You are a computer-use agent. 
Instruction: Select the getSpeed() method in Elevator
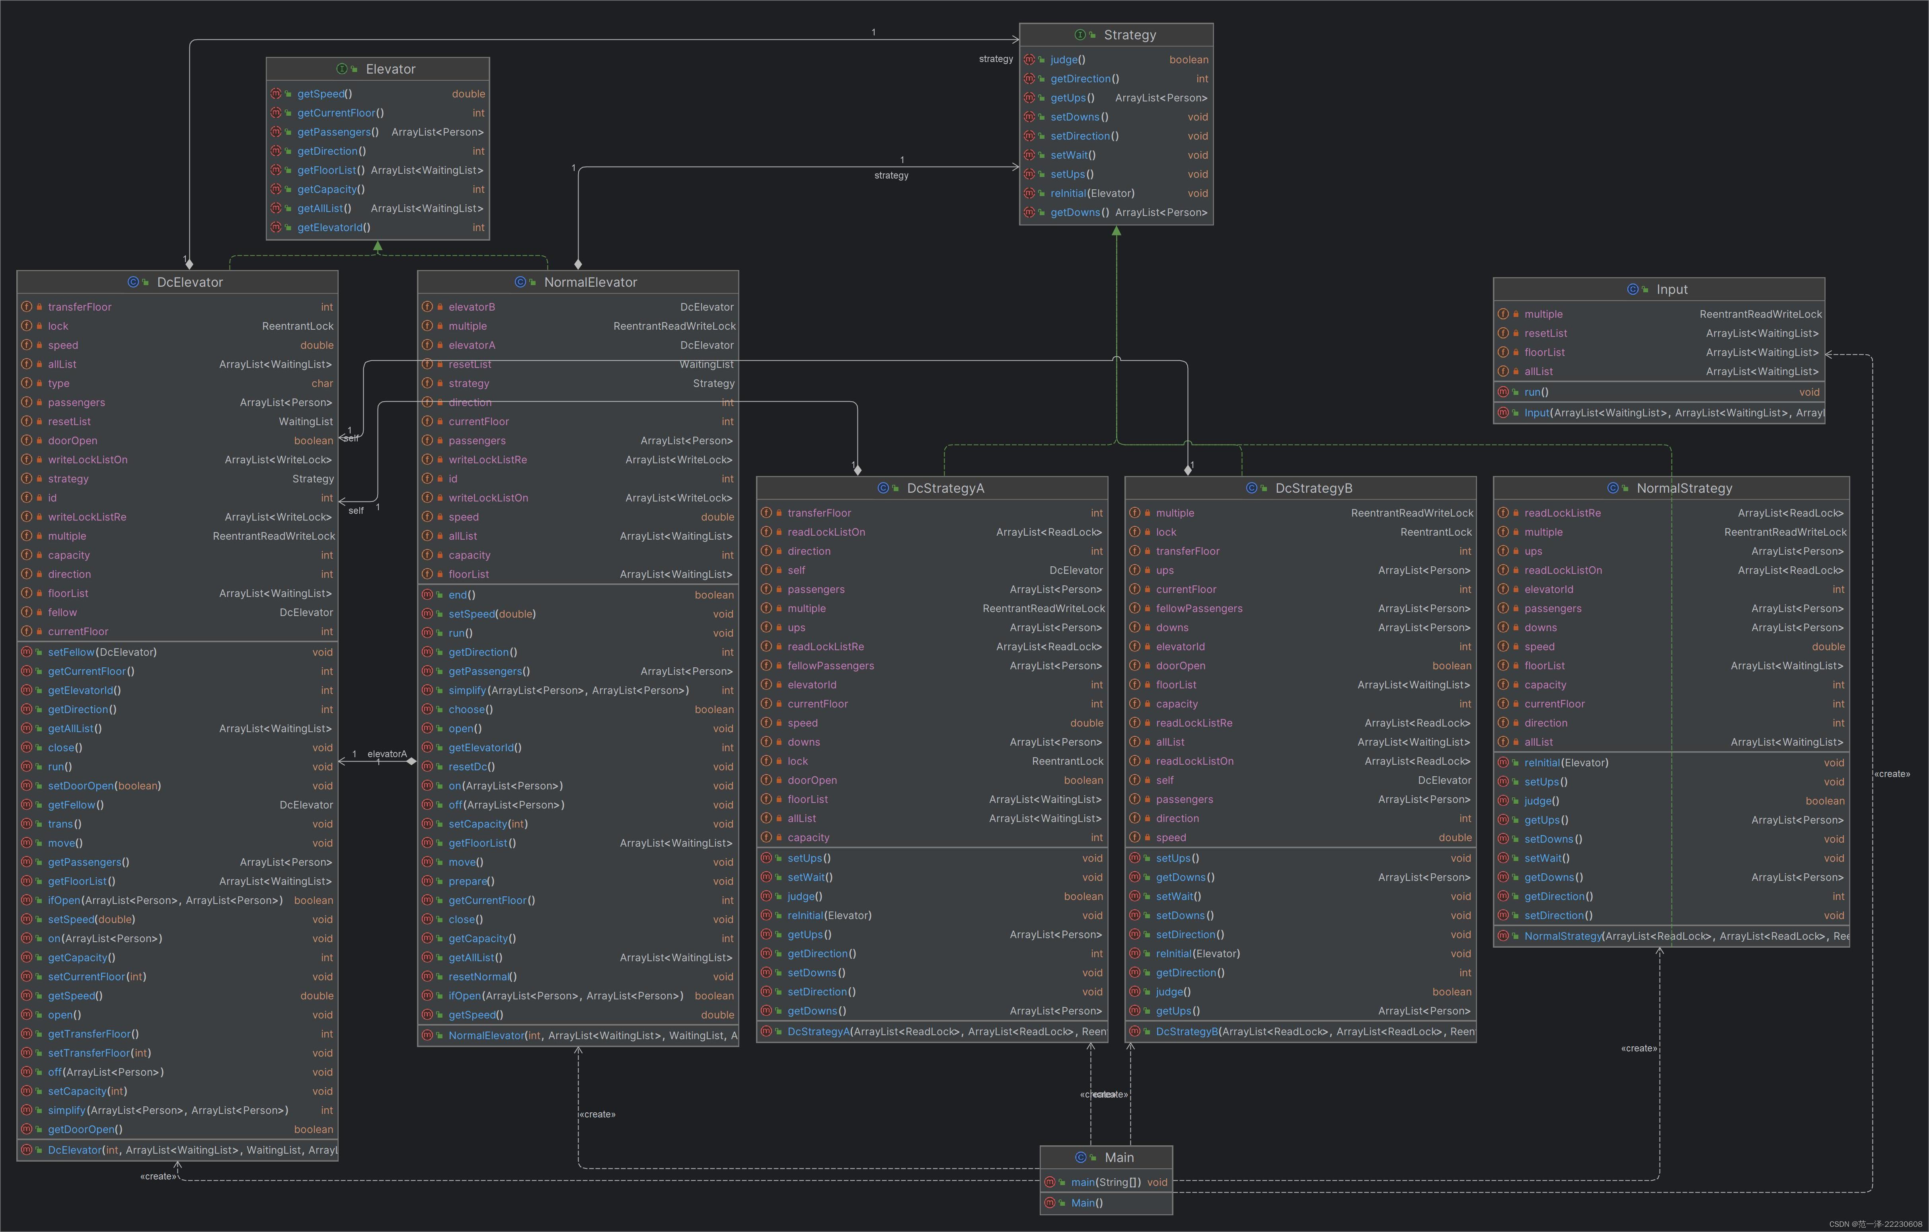point(323,95)
